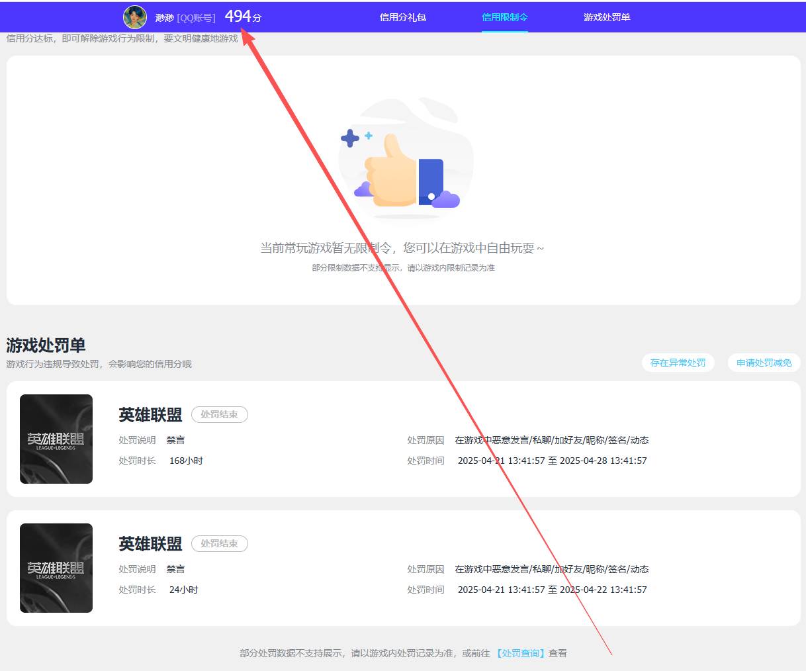Open the 信用分礼包 tab
This screenshot has height=671, width=806.
402,17
